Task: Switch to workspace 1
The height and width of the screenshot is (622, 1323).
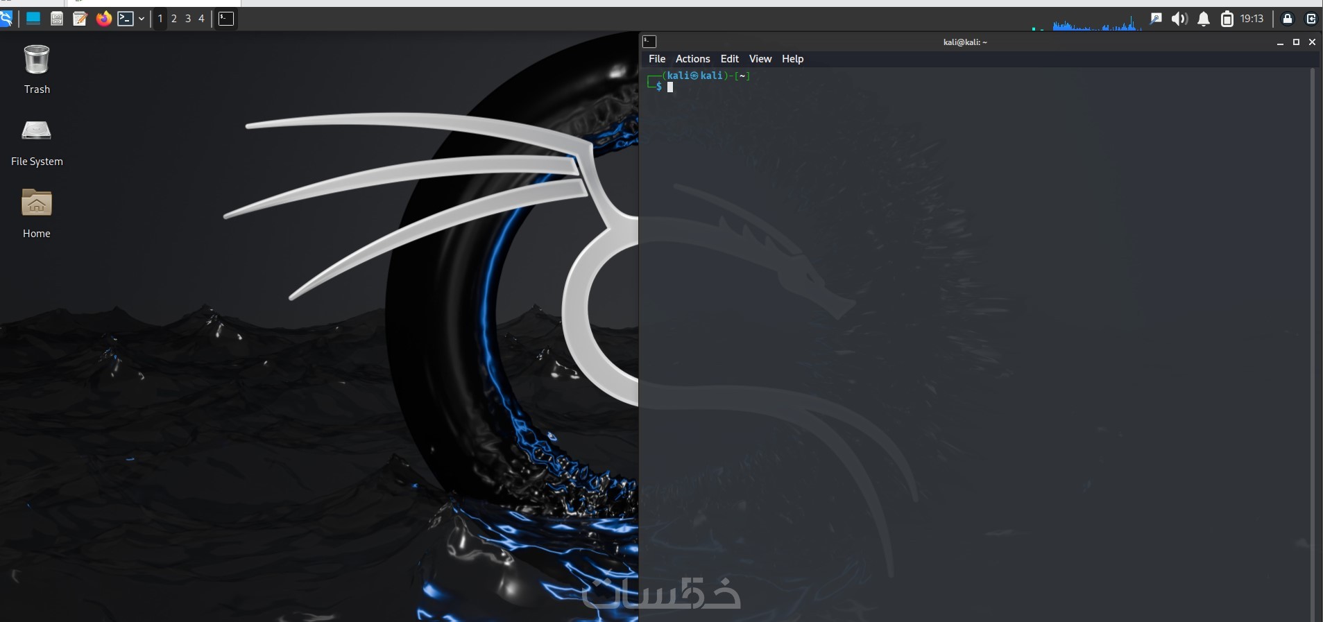Action: tap(160, 19)
